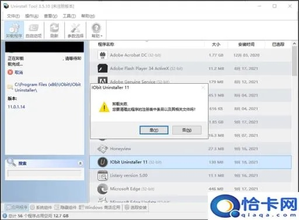Open 参数选择 preferences with wrench icon

coord(75,30)
